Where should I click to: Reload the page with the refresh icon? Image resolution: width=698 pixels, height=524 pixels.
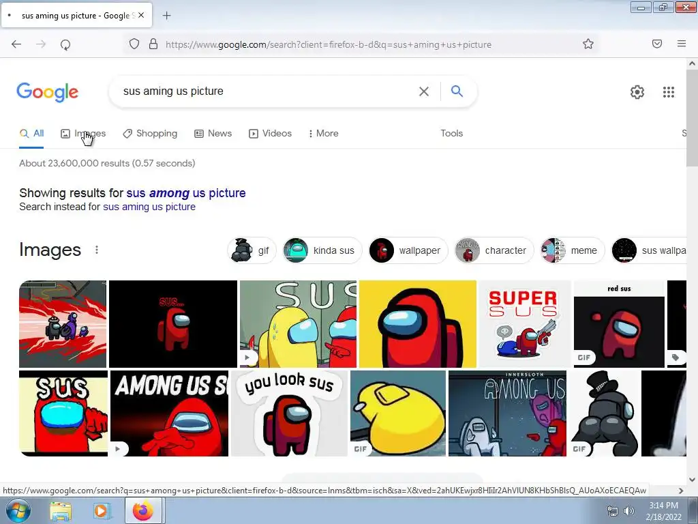pos(65,44)
